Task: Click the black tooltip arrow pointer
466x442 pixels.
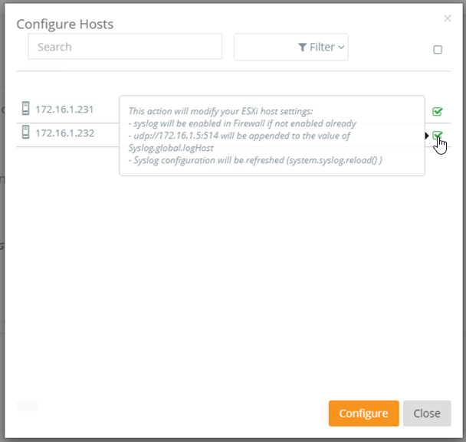Action: [427, 136]
